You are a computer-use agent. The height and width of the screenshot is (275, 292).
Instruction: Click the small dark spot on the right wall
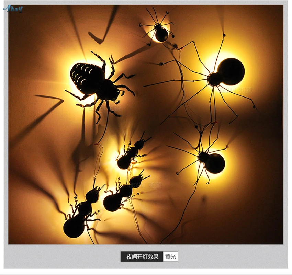pos(204,199)
